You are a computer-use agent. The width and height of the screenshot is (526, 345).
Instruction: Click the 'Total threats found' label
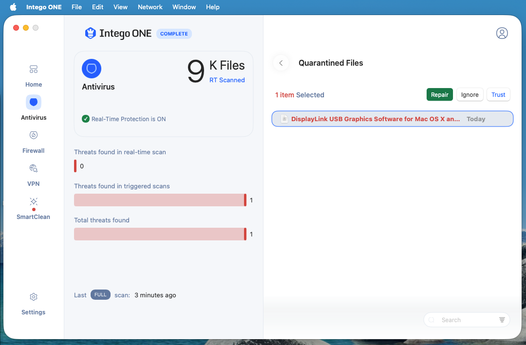point(102,220)
